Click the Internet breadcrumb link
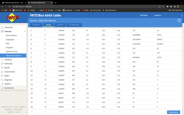Image resolution: width=184 pixels, height=115 pixels. (x=33, y=20)
